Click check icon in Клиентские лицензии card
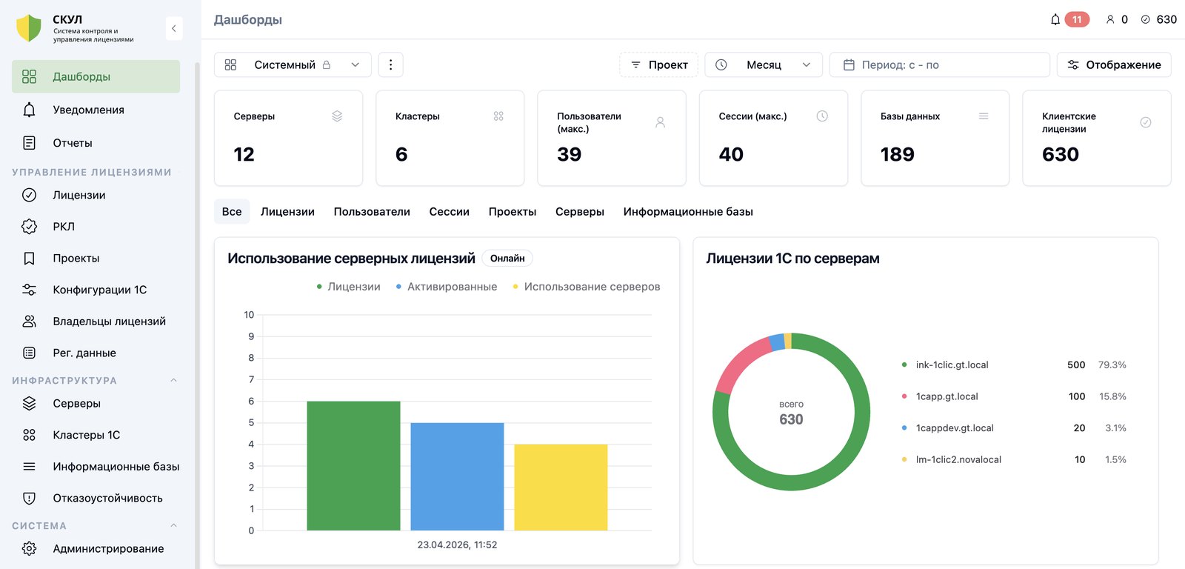 [x=1146, y=122]
